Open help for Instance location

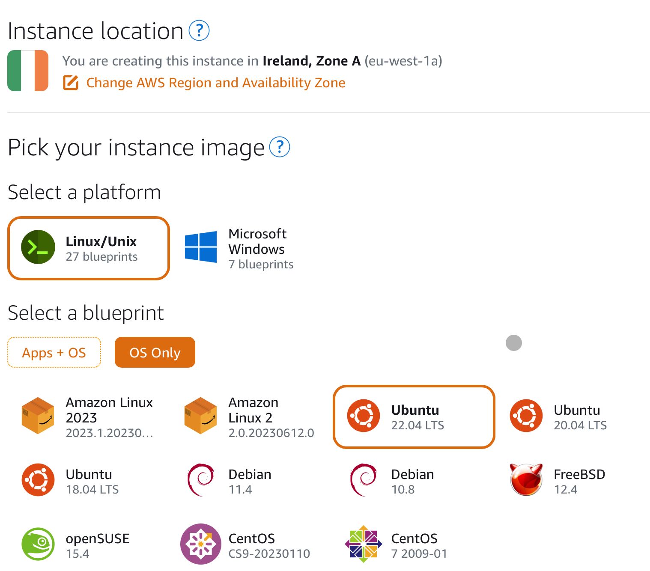tap(199, 31)
